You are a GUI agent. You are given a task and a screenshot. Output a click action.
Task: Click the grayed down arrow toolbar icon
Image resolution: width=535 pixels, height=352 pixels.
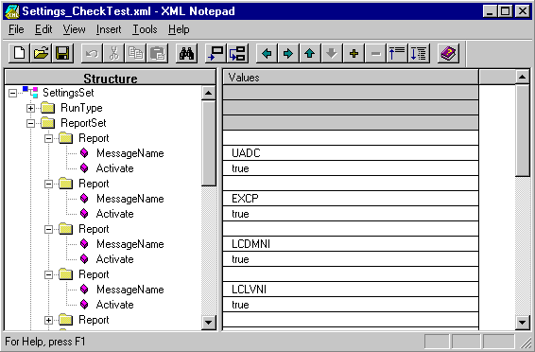click(332, 53)
